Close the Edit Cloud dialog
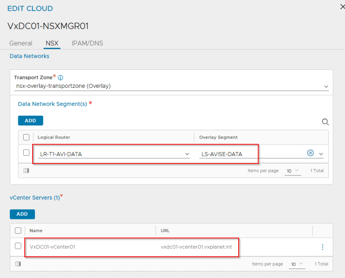 tap(342, 6)
